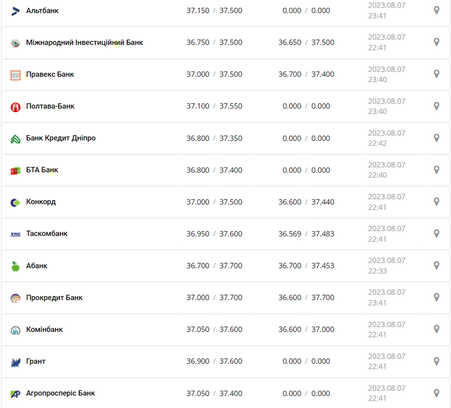Viewport: 451px width, 408px height.
Task: Click the Альтбанк update time 23:41
Action: (x=378, y=16)
